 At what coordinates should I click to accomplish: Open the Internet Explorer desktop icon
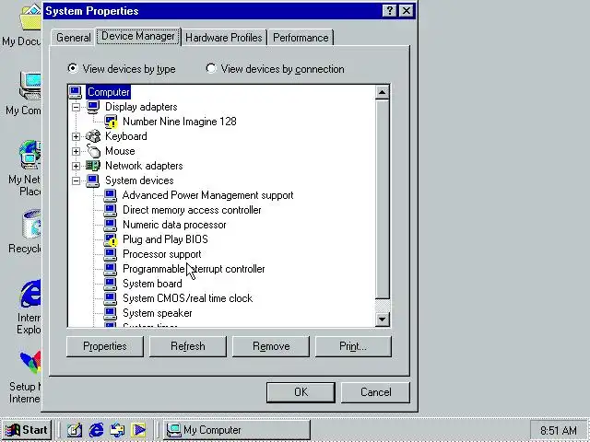(30, 295)
